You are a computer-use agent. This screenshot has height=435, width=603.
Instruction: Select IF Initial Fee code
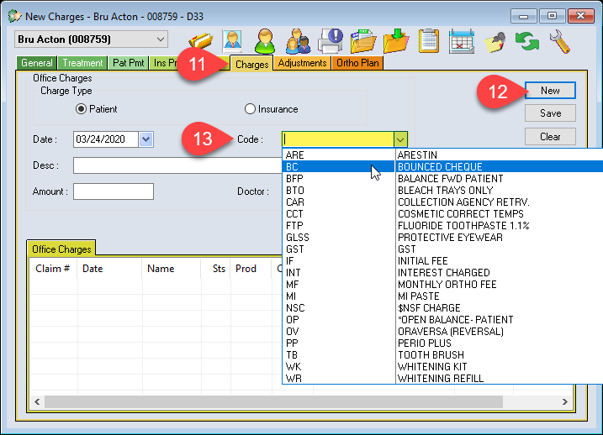click(x=442, y=261)
